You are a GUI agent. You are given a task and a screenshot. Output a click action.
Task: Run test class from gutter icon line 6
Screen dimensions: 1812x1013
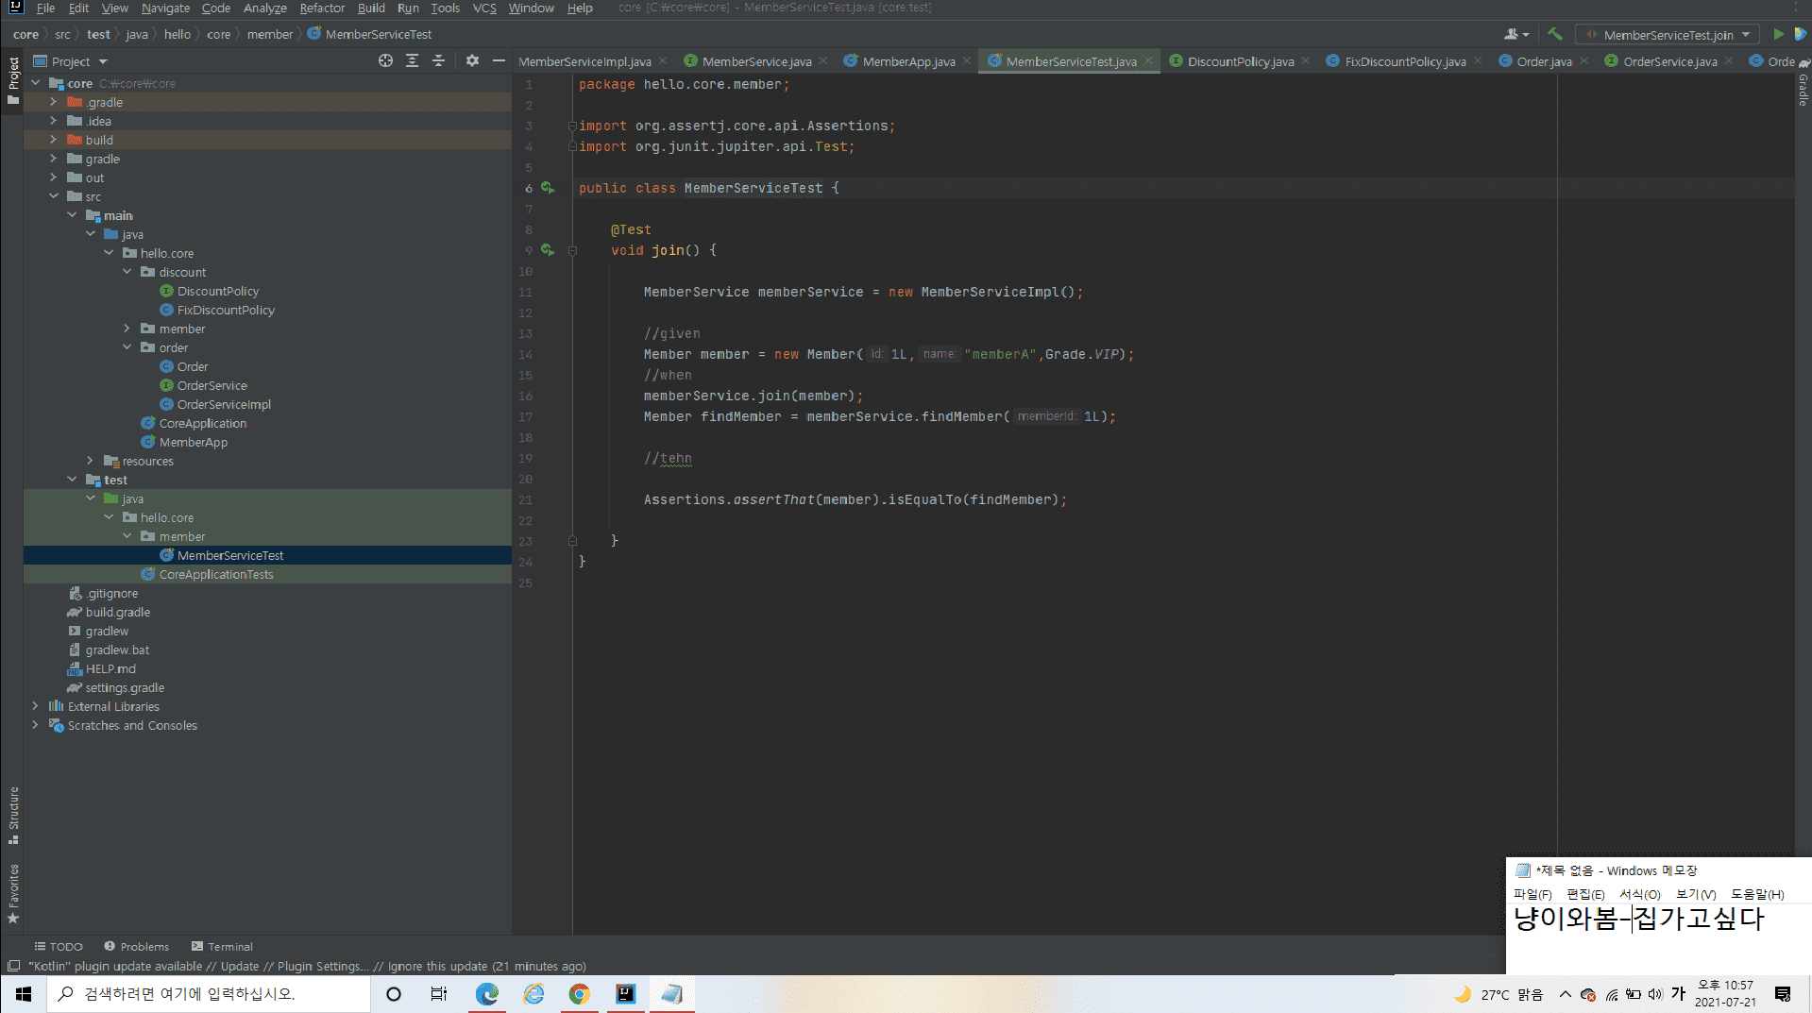tap(548, 188)
